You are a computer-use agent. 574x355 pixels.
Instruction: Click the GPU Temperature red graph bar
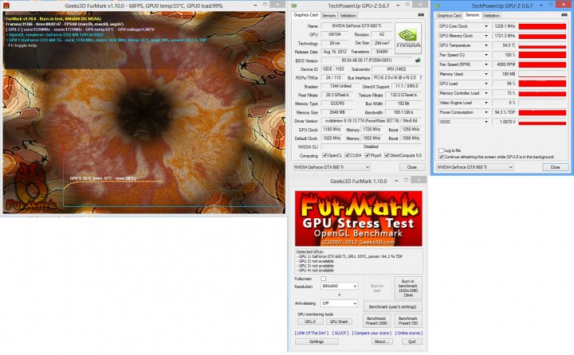[543, 45]
